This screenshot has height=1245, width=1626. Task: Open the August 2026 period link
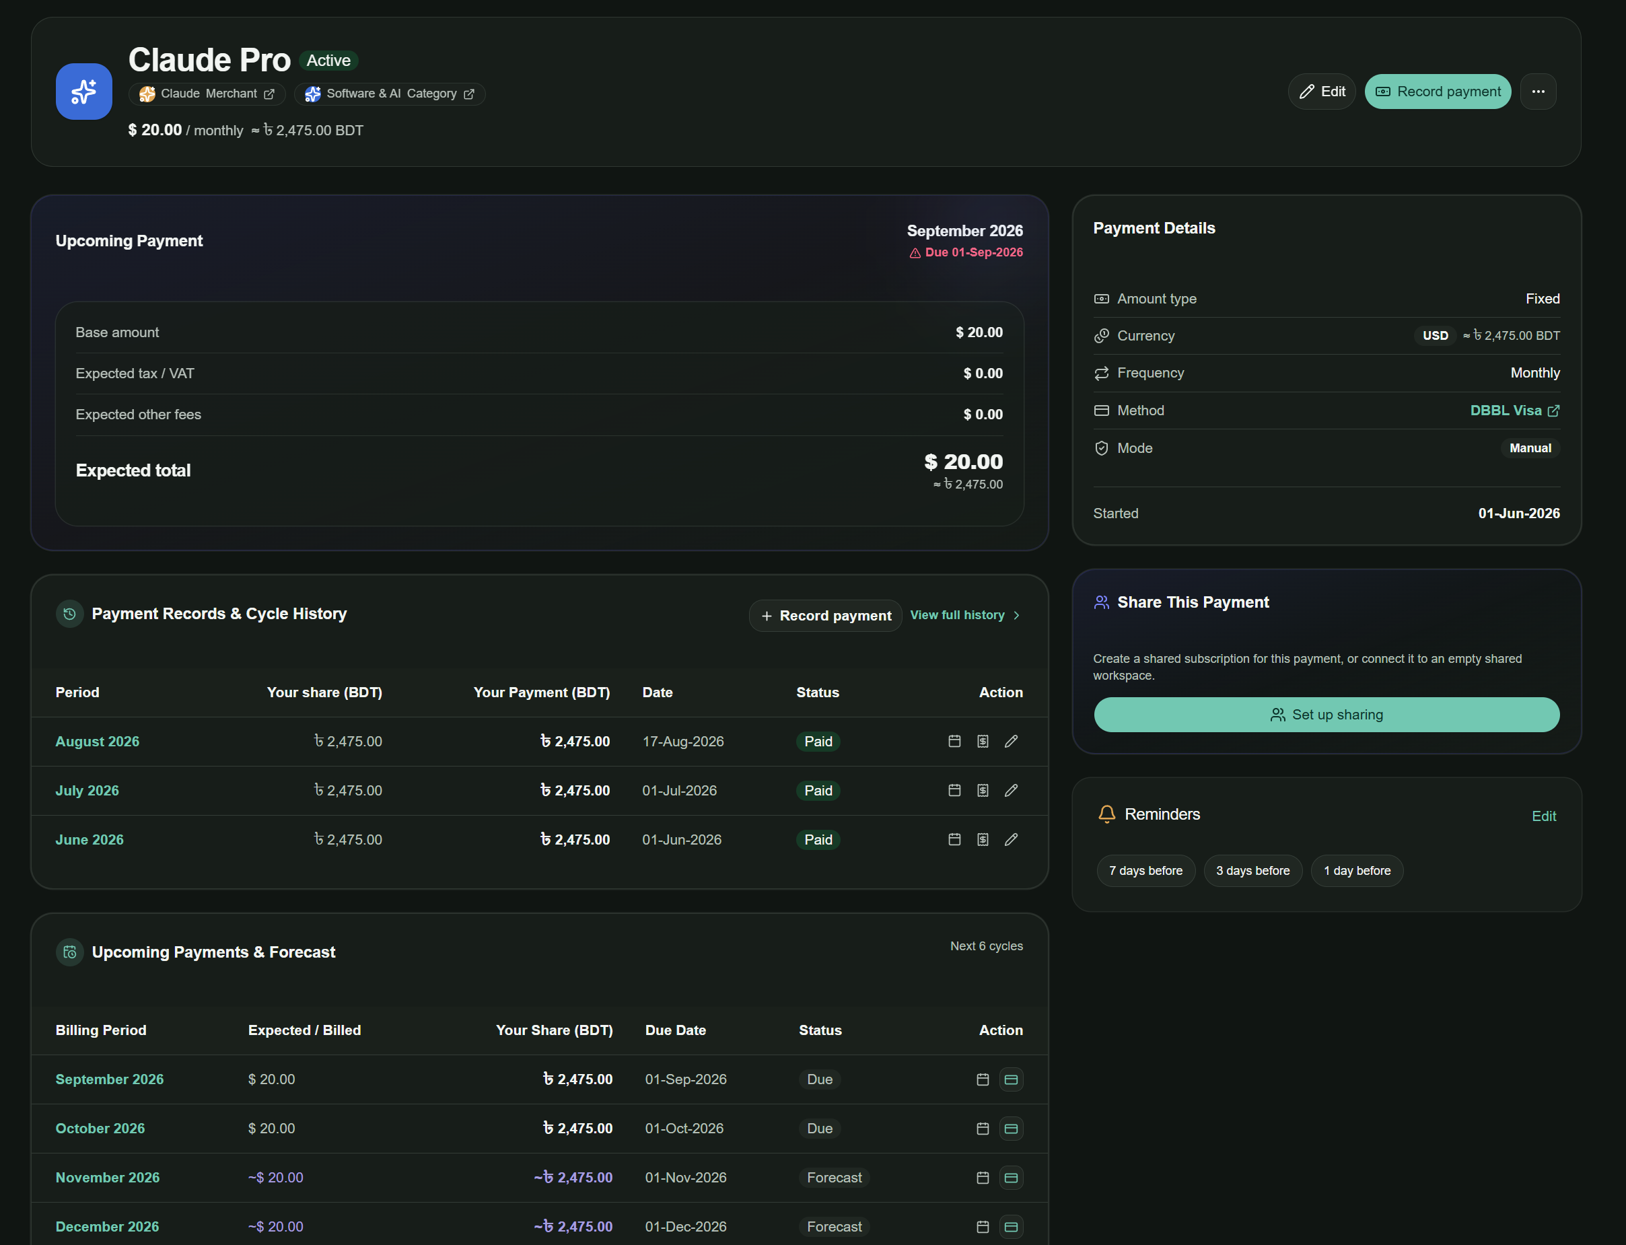[x=97, y=741]
